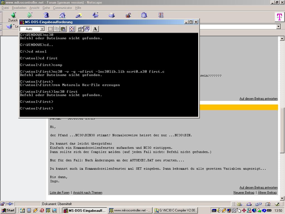
Task: Open the Communicator menu
Action: [63, 8]
